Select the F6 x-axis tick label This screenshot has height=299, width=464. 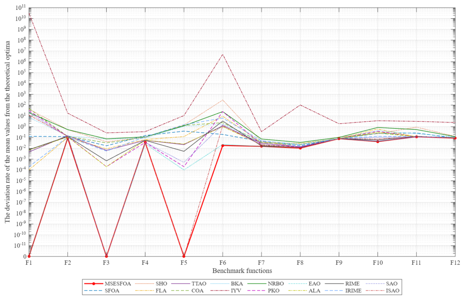[x=223, y=263]
